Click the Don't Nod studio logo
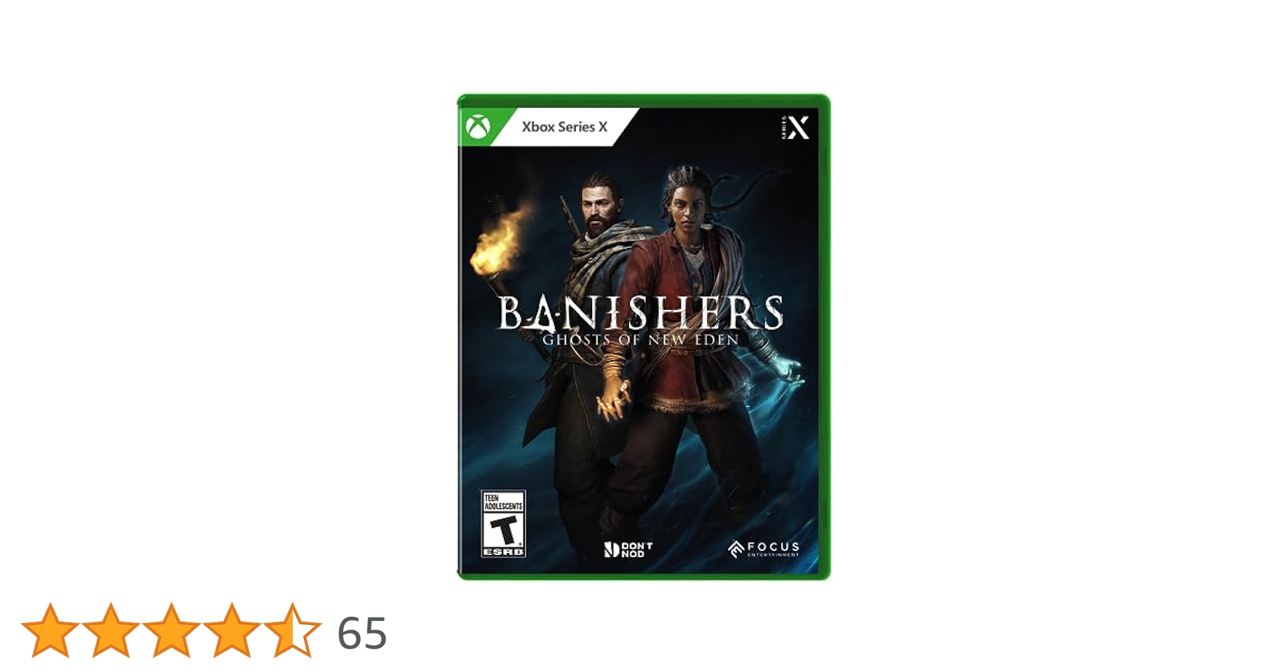Image resolution: width=1285 pixels, height=672 pixels. (x=628, y=550)
